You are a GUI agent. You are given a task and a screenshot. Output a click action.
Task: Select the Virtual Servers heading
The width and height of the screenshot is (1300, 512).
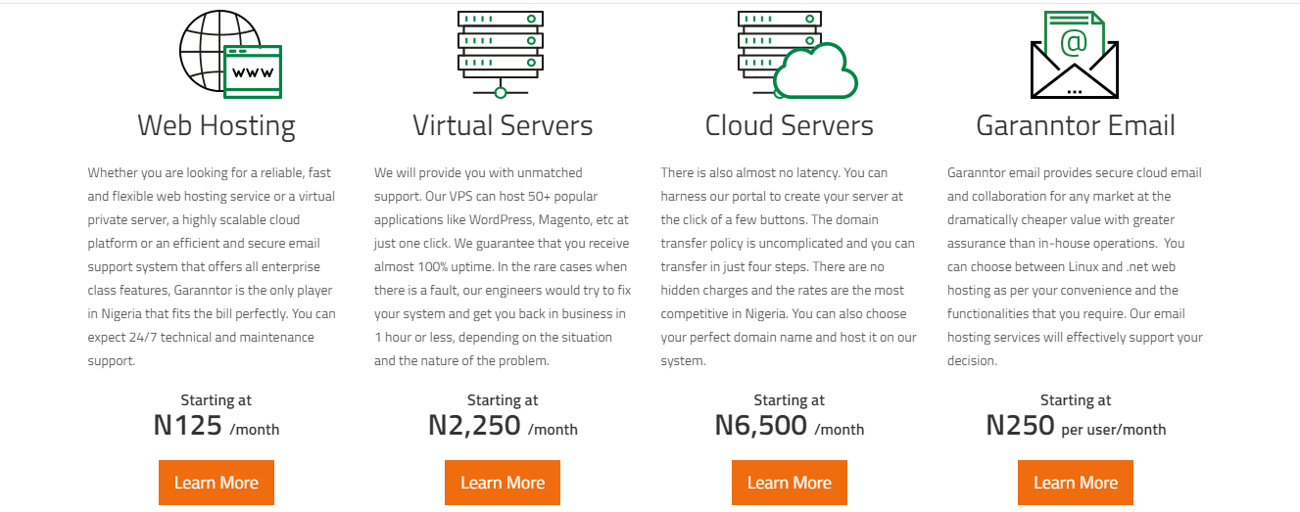(503, 125)
